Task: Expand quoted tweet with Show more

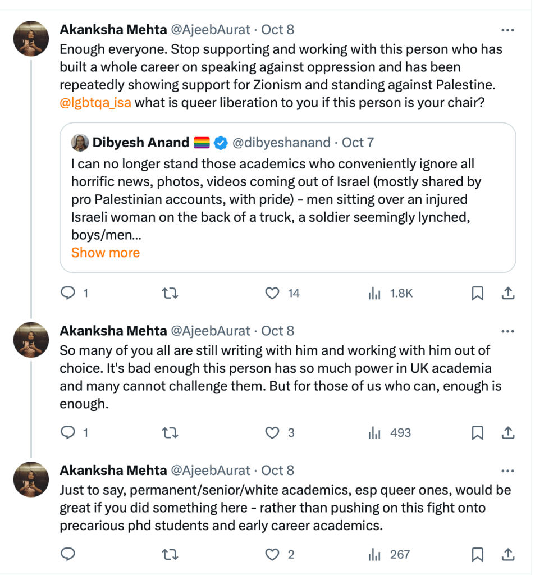Action: pyautogui.click(x=106, y=253)
